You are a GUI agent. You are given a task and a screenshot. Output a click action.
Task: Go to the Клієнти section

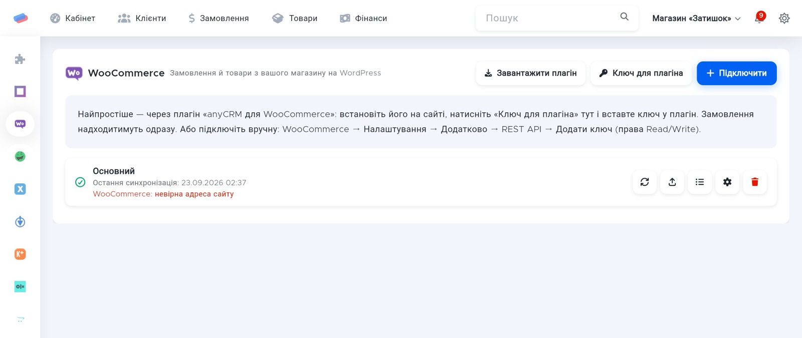142,18
